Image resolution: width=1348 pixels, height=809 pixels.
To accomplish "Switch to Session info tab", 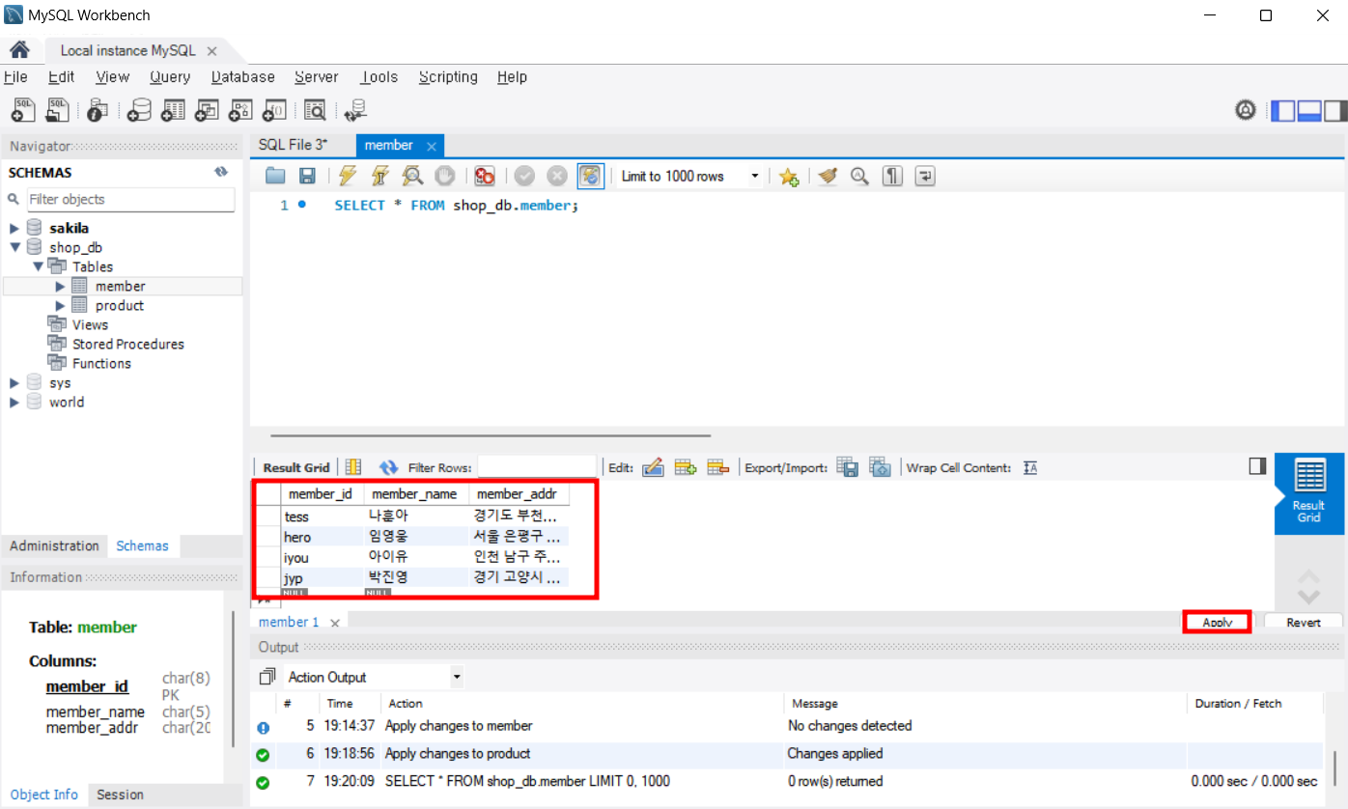I will [120, 795].
